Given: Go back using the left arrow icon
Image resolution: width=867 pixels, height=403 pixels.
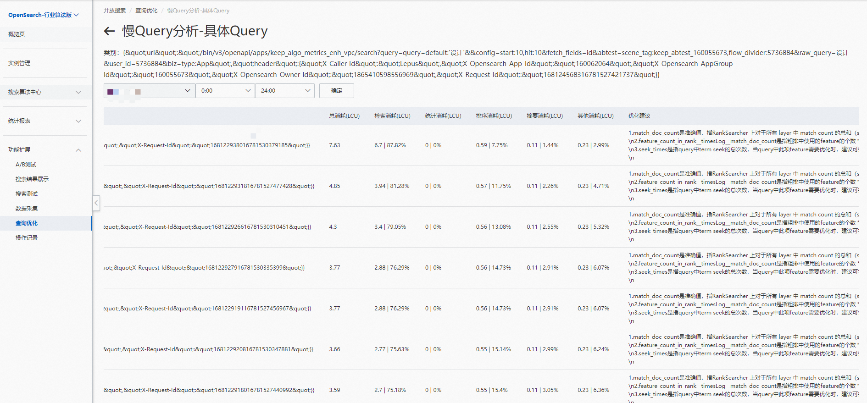Looking at the screenshot, I should point(109,31).
